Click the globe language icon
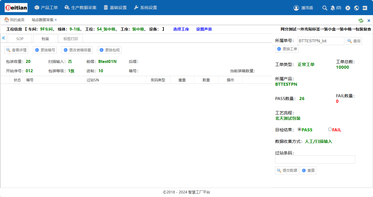 pos(356,8)
